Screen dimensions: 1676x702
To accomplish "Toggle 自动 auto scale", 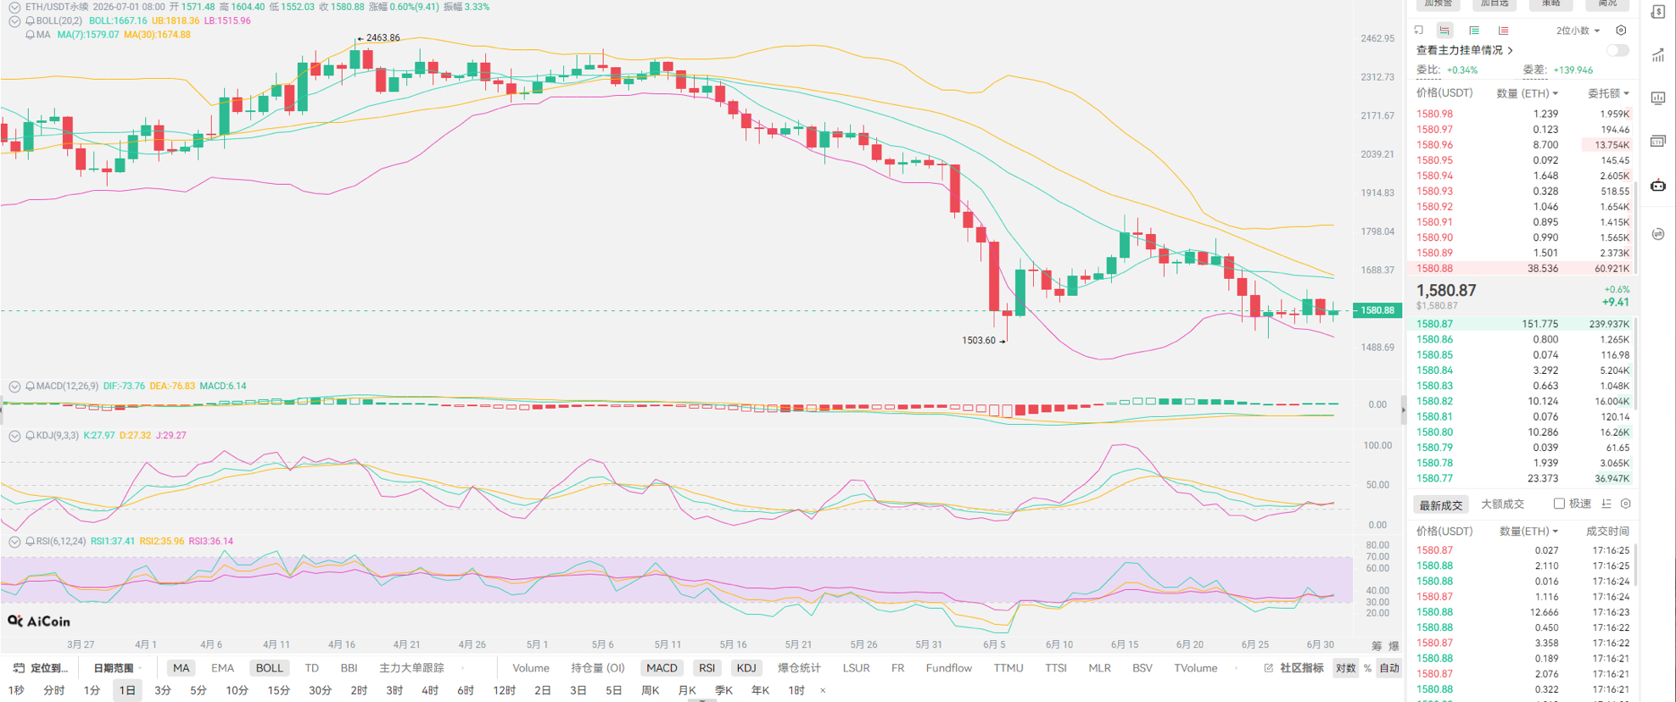I will (x=1389, y=668).
